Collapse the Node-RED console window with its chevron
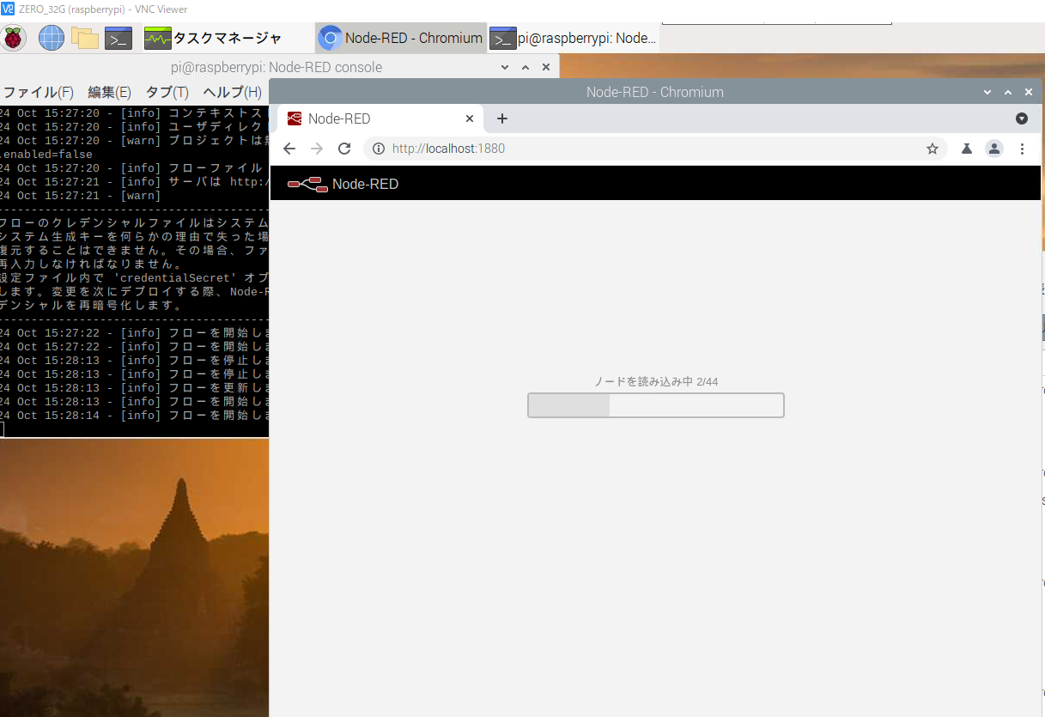 pyautogui.click(x=505, y=66)
